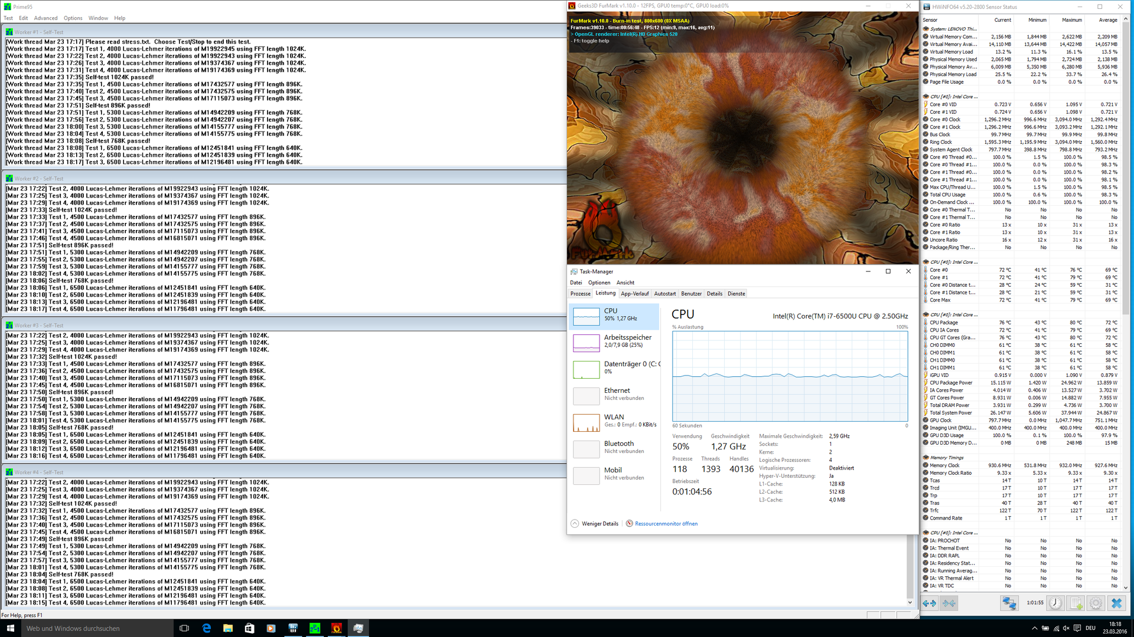The image size is (1134, 637).
Task: Switch to FurMark taskbar icon
Action: click(337, 628)
